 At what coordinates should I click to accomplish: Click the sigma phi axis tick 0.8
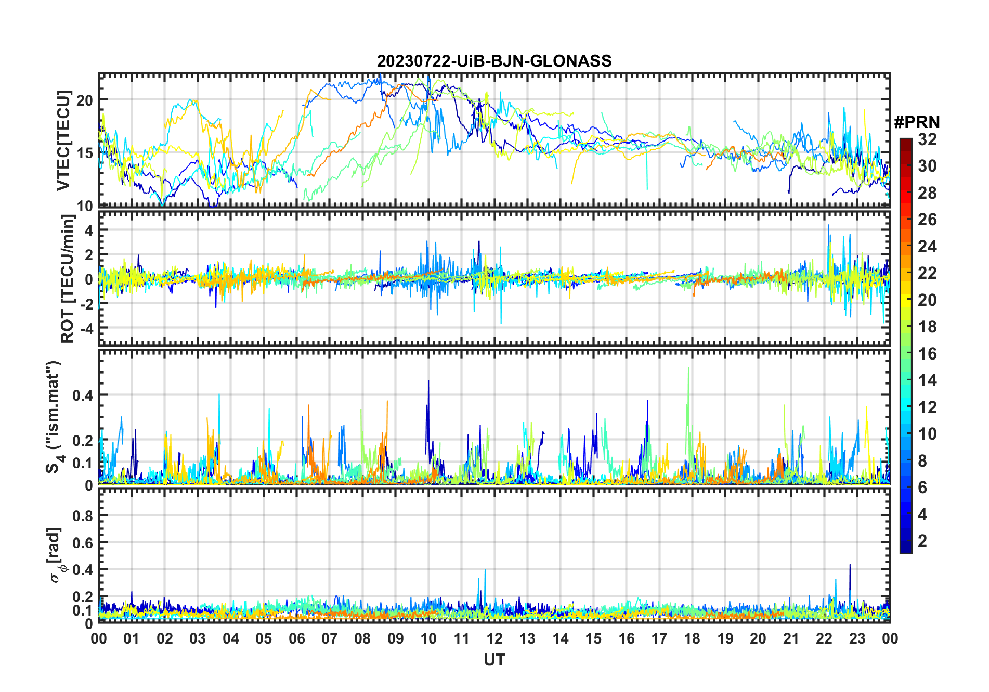click(x=83, y=516)
